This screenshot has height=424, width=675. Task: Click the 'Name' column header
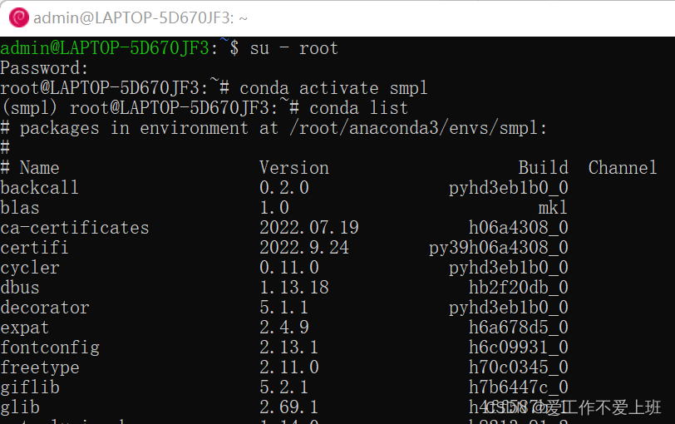(x=40, y=168)
